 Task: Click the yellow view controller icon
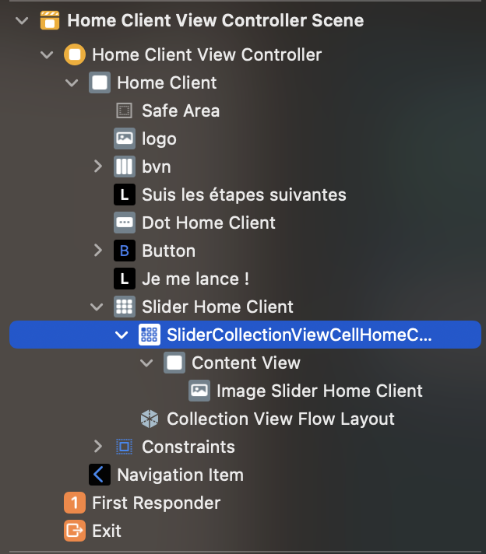[75, 54]
